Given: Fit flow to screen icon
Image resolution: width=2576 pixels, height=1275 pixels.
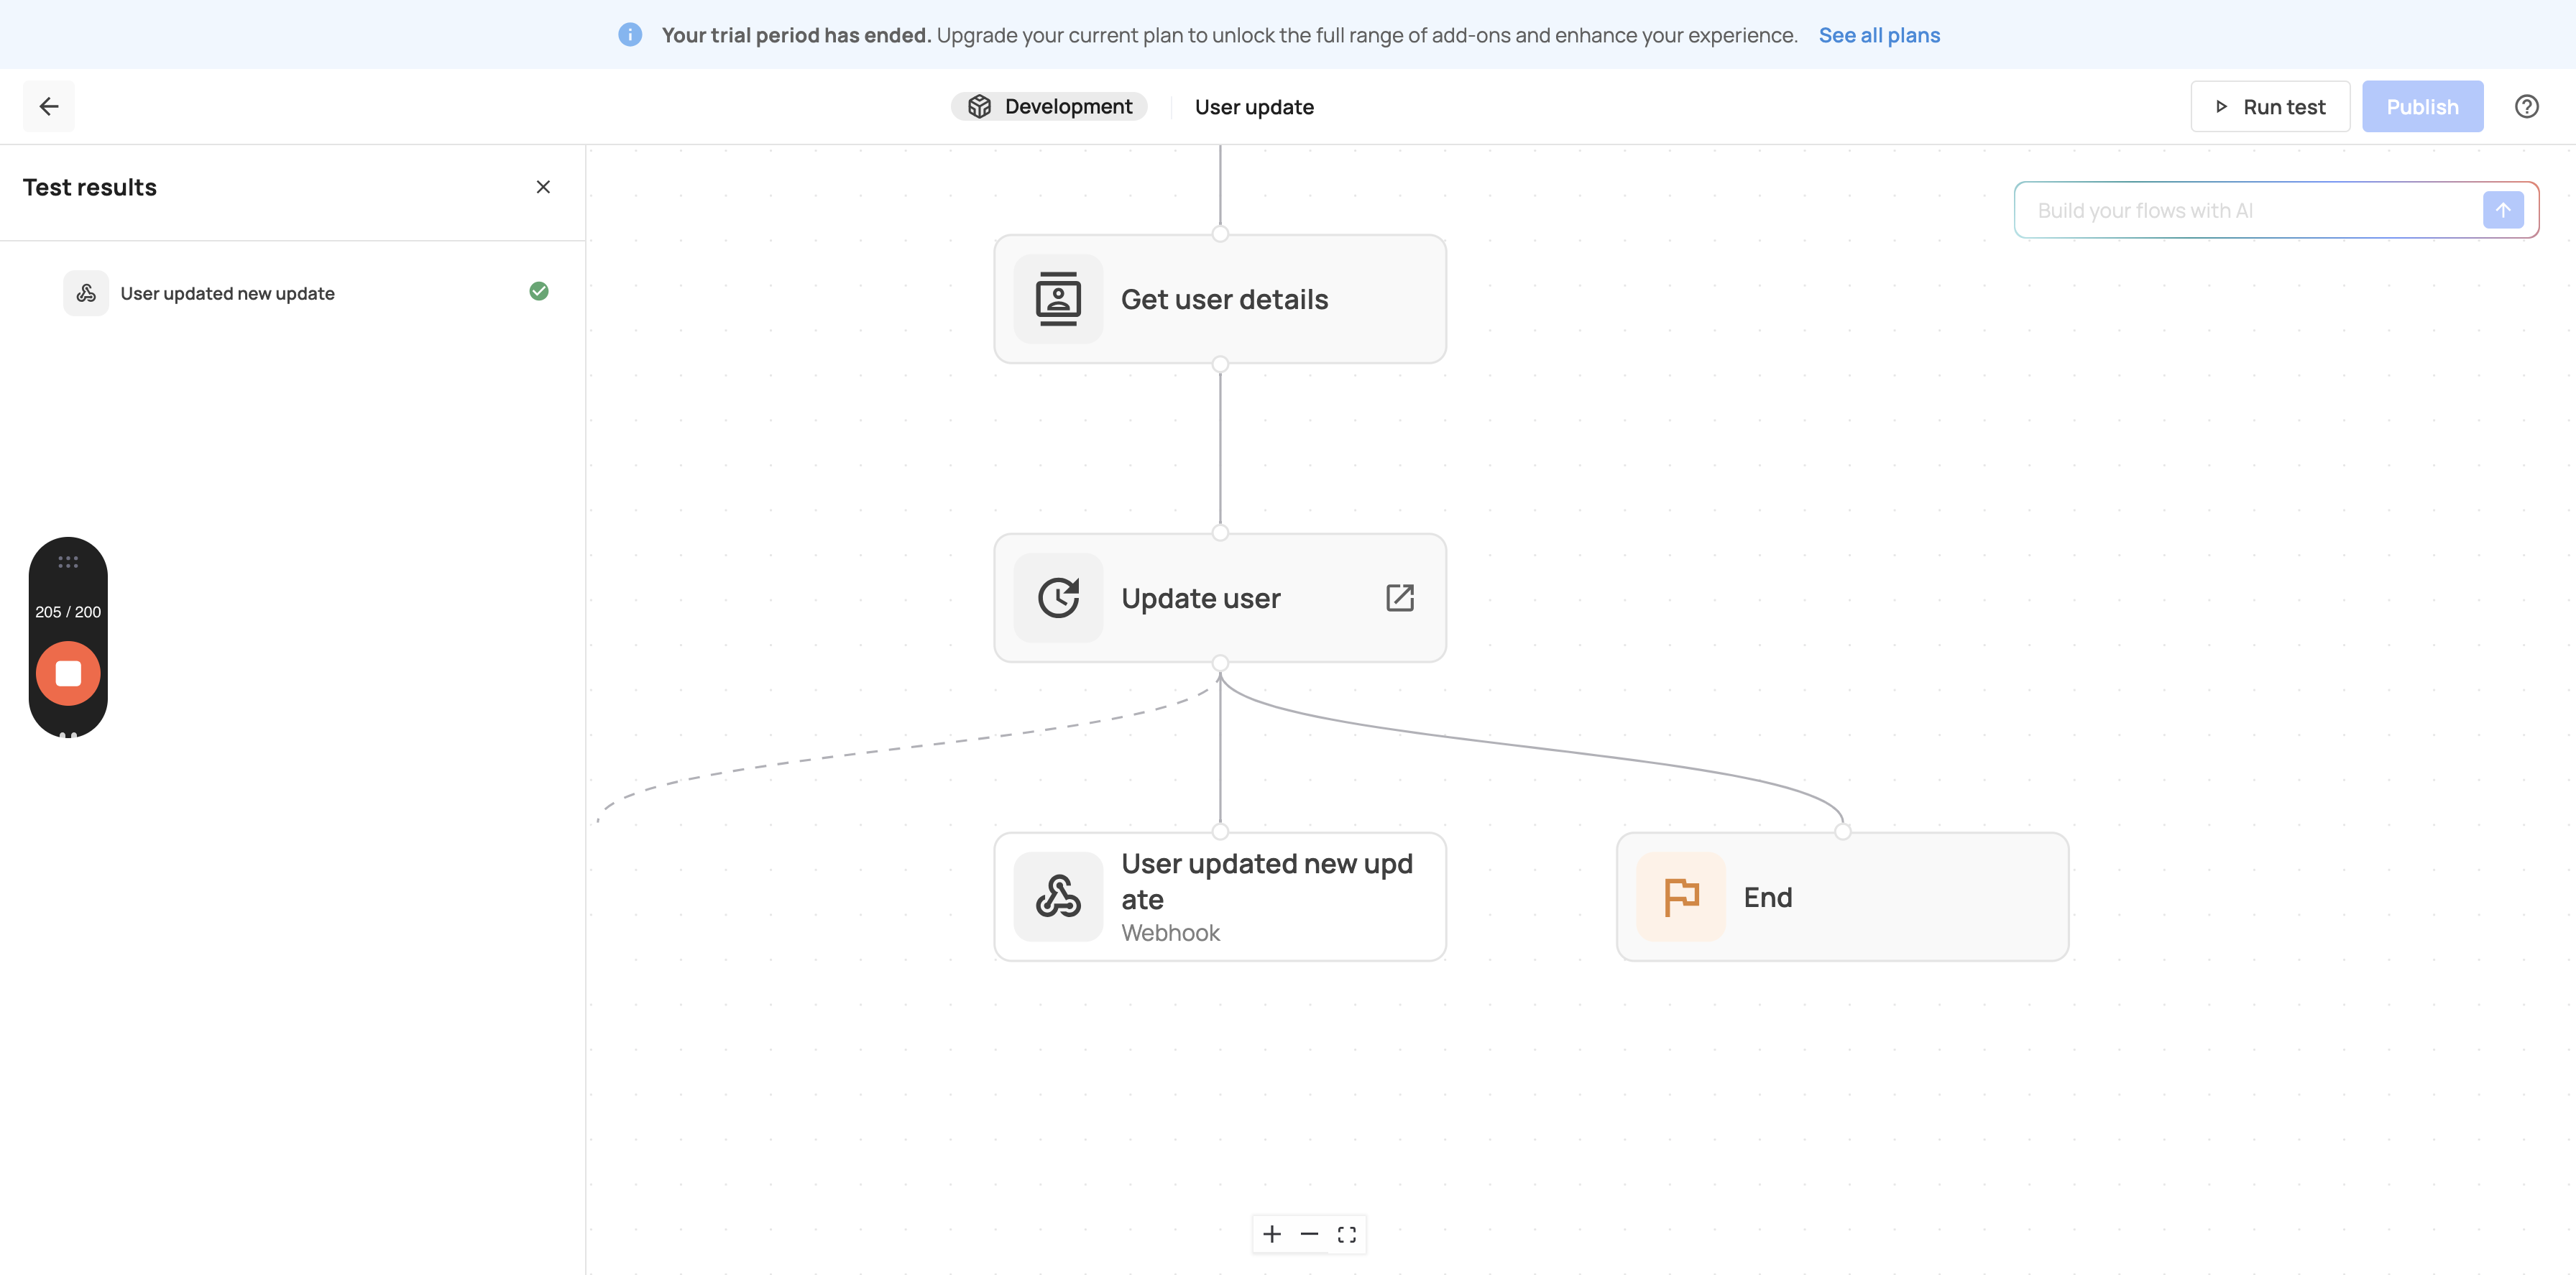Looking at the screenshot, I should point(1346,1234).
